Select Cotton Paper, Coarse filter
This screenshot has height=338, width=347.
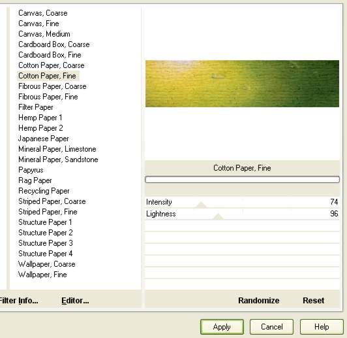(52, 65)
